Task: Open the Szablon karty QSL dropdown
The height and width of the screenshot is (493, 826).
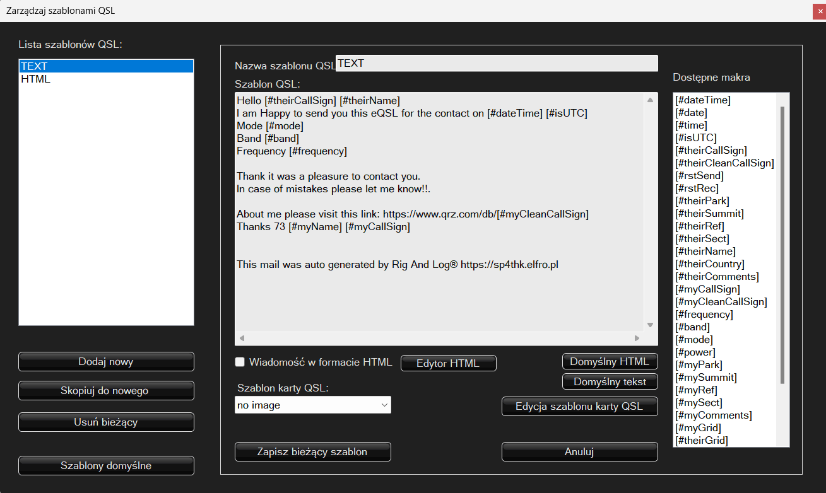Action: pyautogui.click(x=313, y=405)
